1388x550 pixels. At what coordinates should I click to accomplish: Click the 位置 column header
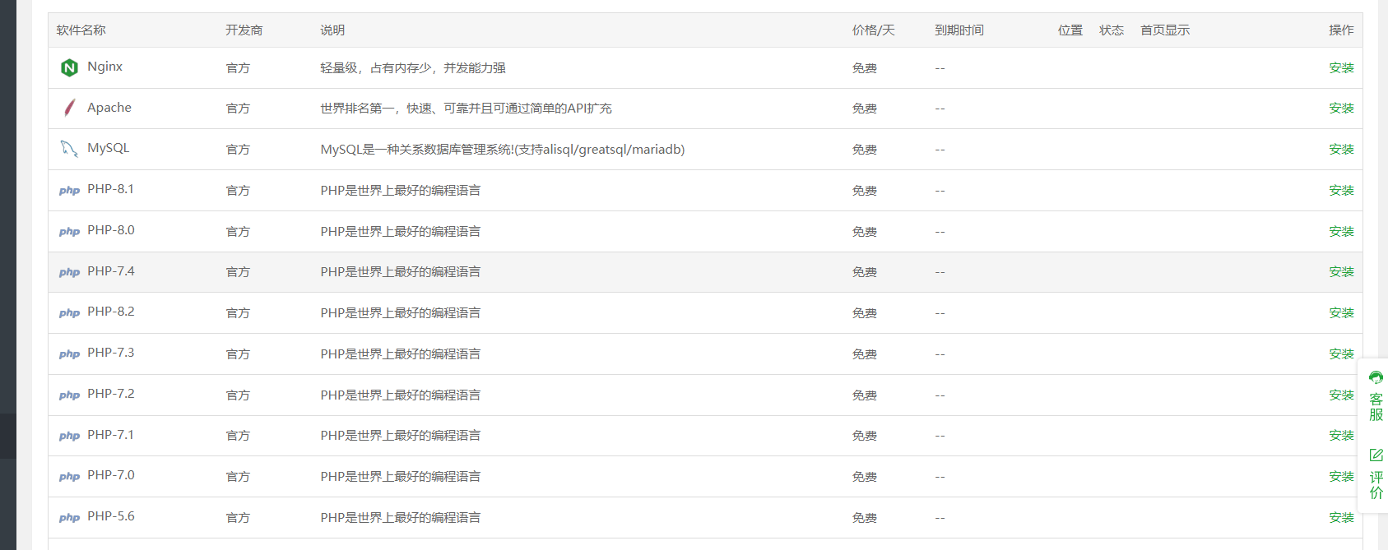pos(1070,30)
